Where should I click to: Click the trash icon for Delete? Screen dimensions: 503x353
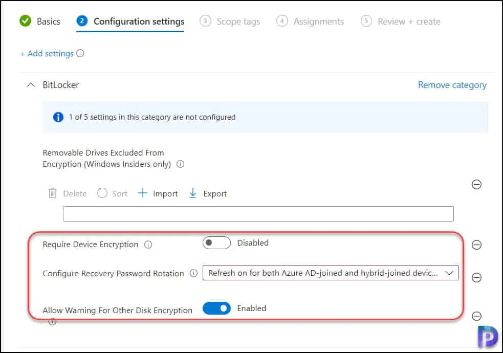(53, 193)
